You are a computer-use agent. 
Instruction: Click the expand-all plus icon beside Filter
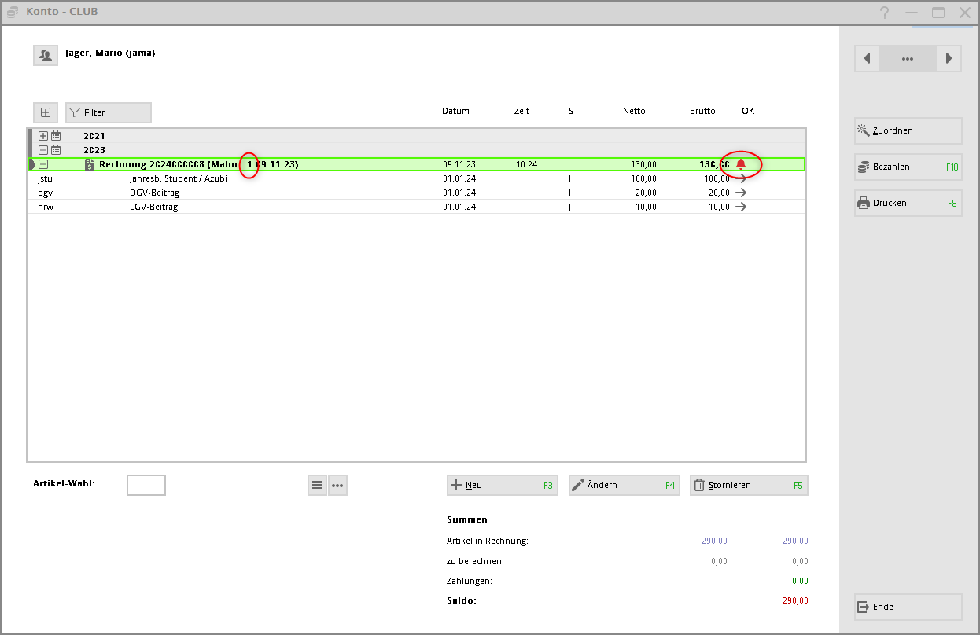[x=46, y=112]
